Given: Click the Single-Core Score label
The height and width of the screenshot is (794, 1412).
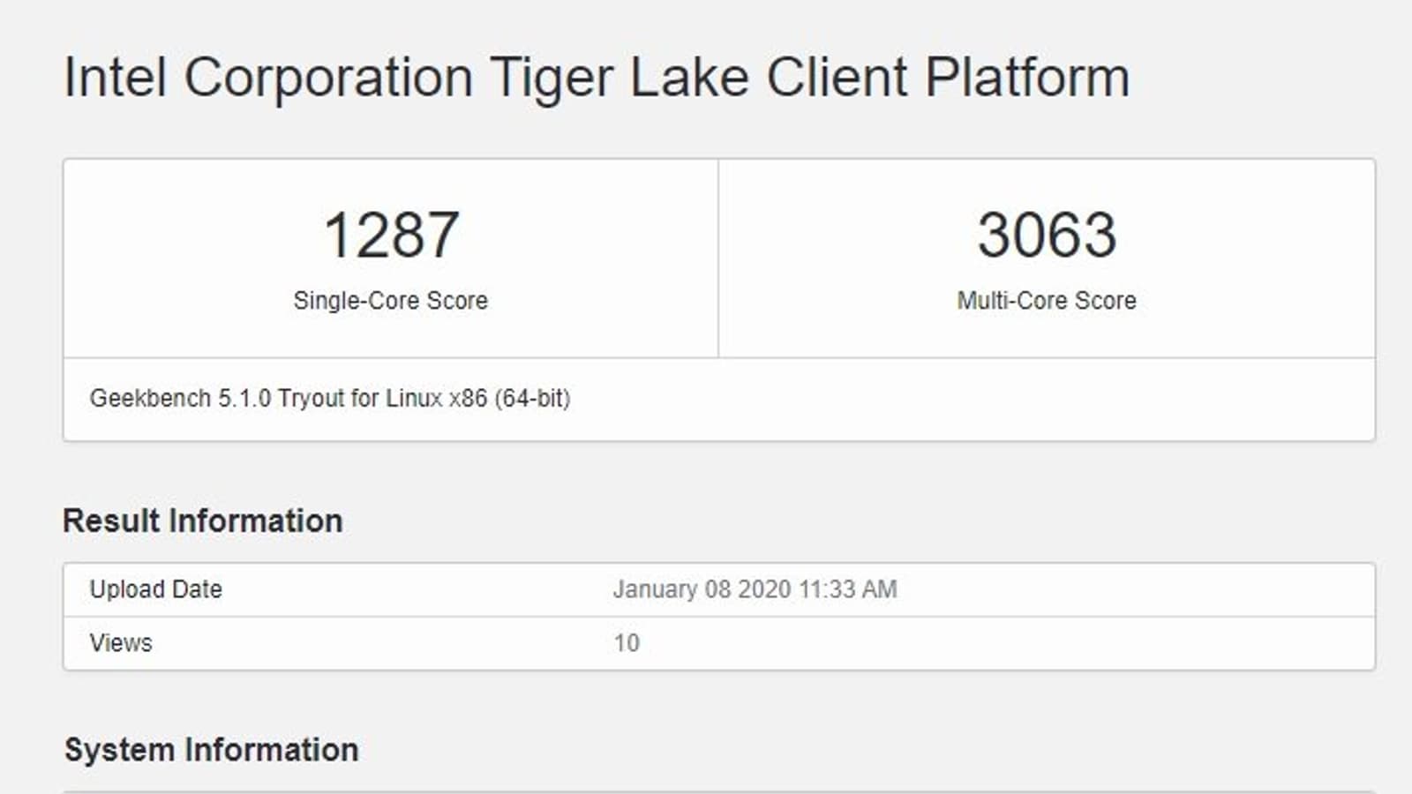Looking at the screenshot, I should (x=391, y=301).
